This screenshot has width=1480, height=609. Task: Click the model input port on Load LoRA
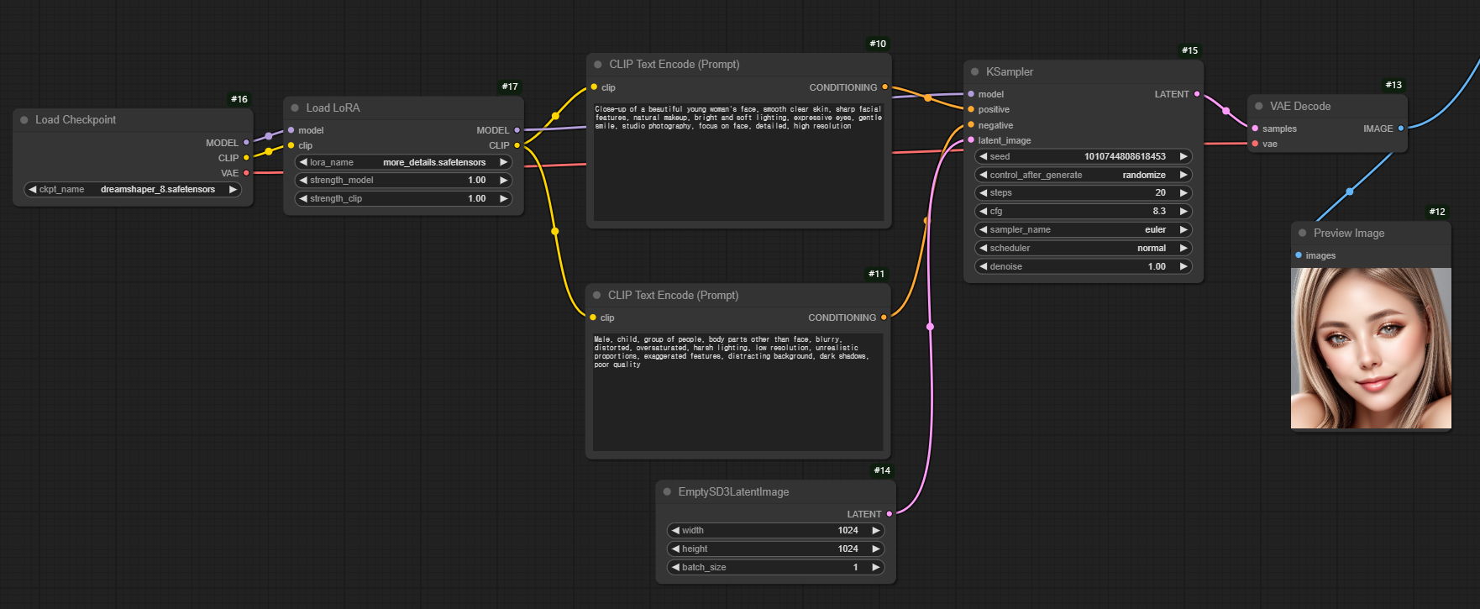(x=291, y=130)
